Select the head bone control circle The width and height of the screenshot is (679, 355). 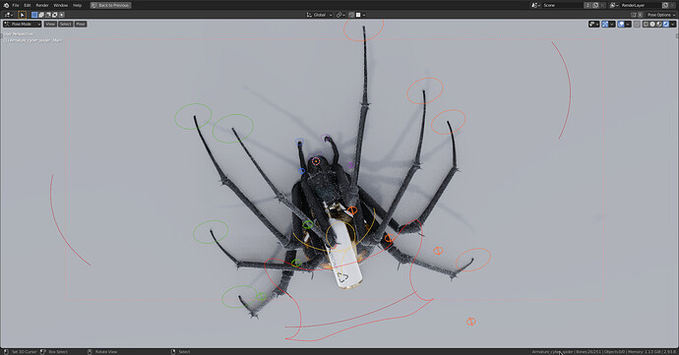tap(316, 161)
